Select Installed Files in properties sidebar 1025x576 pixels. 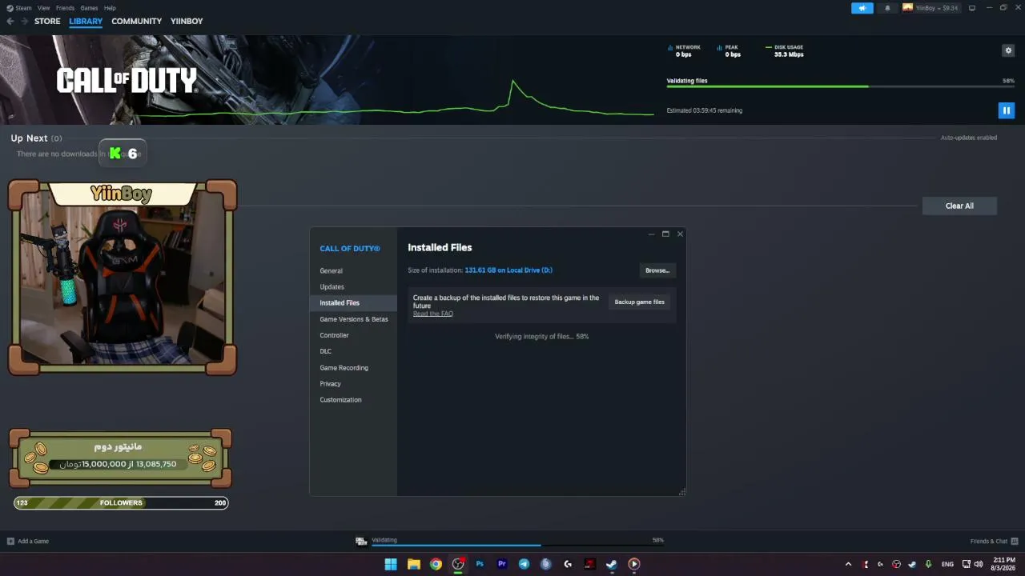(353, 302)
